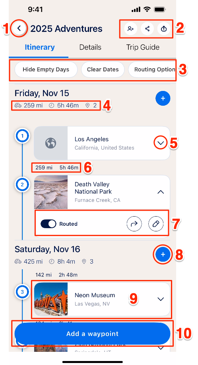Open the Neon Museum photo thumbnail
This screenshot has height=365, width=198.
[51, 299]
